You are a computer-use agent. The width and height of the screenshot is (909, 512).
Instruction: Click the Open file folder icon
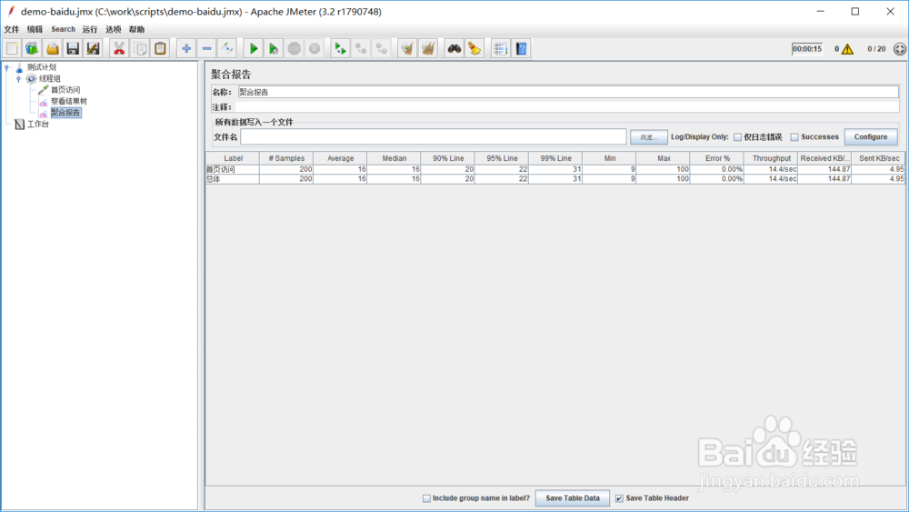[53, 49]
